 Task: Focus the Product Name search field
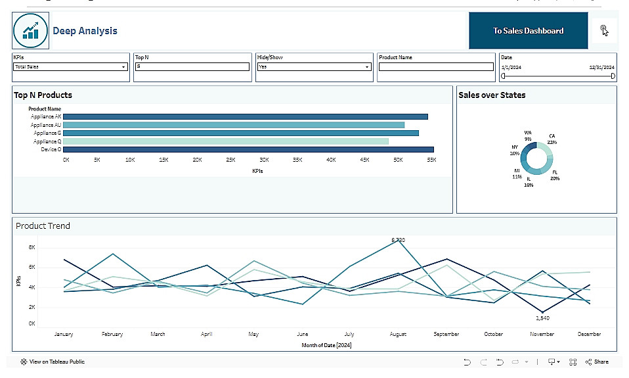(x=436, y=66)
